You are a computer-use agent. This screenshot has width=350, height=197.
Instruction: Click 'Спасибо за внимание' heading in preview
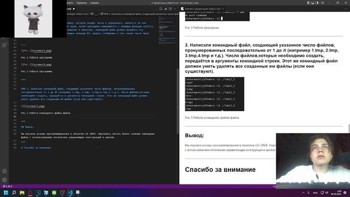pyautogui.click(x=220, y=170)
